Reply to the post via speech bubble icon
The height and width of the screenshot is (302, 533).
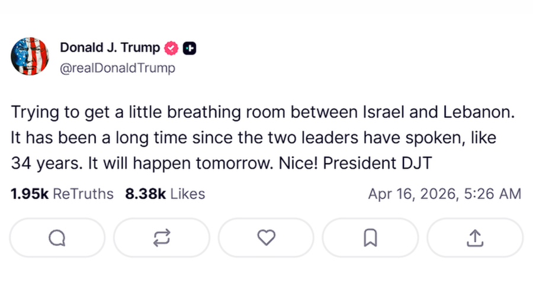point(57,237)
